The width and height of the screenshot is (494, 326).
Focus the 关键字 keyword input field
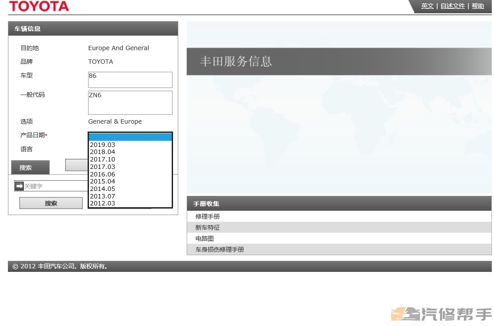pyautogui.click(x=56, y=186)
